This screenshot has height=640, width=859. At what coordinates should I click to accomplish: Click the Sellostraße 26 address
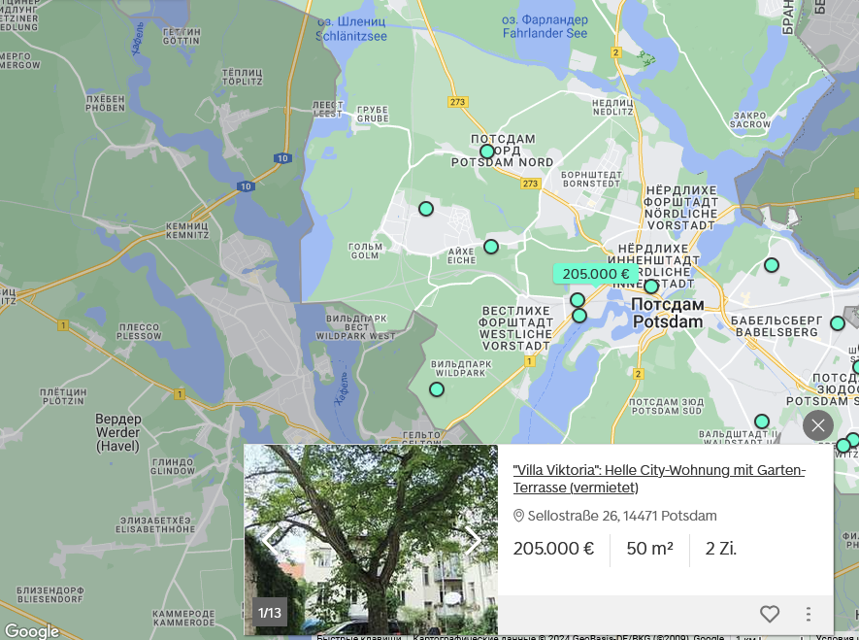click(x=622, y=516)
